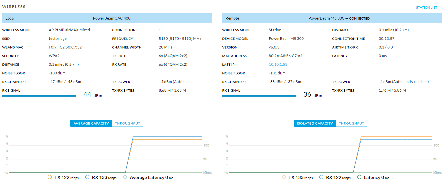Click the Remote noise floor -101 dBm

click(x=277, y=73)
